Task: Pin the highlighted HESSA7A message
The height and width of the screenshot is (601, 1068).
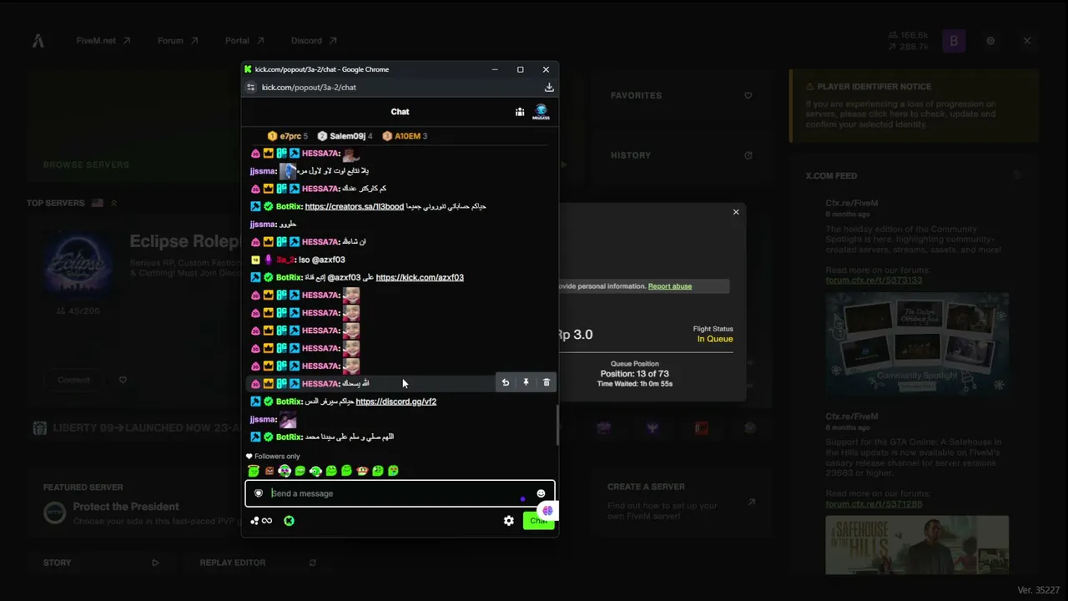Action: click(526, 382)
